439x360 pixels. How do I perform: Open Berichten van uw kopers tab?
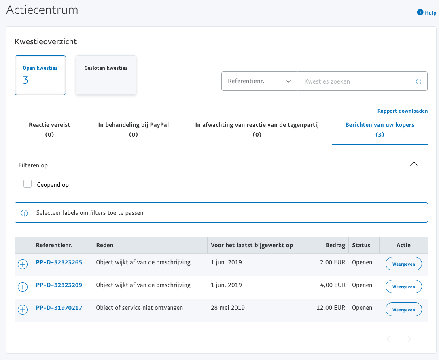coord(380,130)
